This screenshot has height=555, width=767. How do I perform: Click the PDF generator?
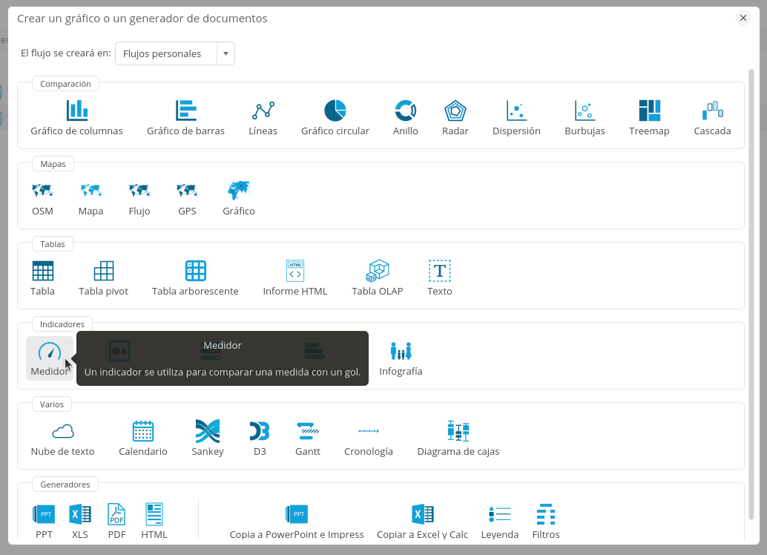pos(116,521)
